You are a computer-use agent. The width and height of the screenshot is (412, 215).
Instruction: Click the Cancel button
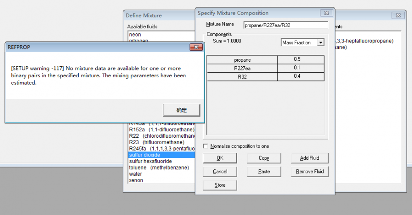(220, 172)
